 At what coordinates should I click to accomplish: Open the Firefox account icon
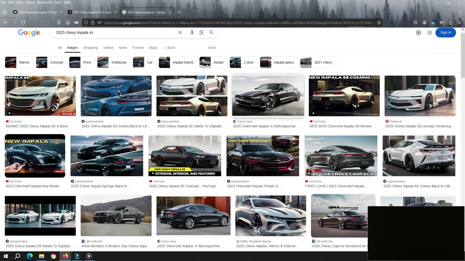coord(424,22)
